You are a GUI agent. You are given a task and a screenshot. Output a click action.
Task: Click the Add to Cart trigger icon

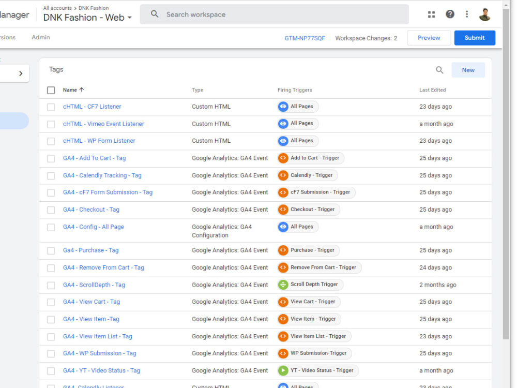pyautogui.click(x=283, y=158)
